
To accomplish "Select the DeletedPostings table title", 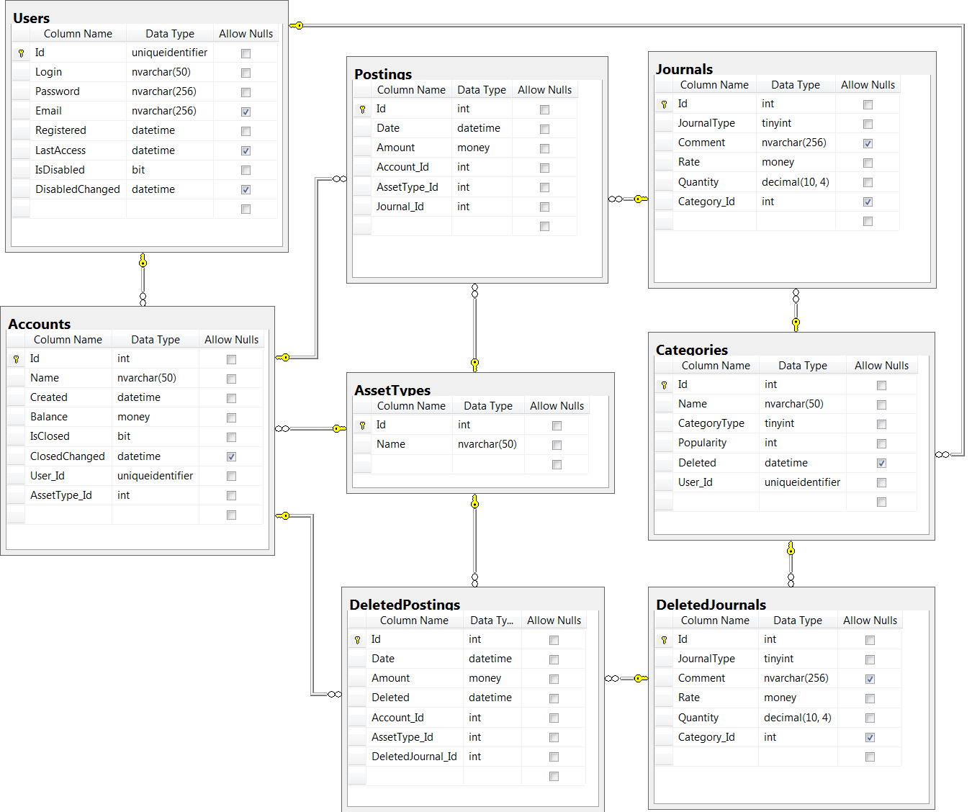I will coord(405,605).
